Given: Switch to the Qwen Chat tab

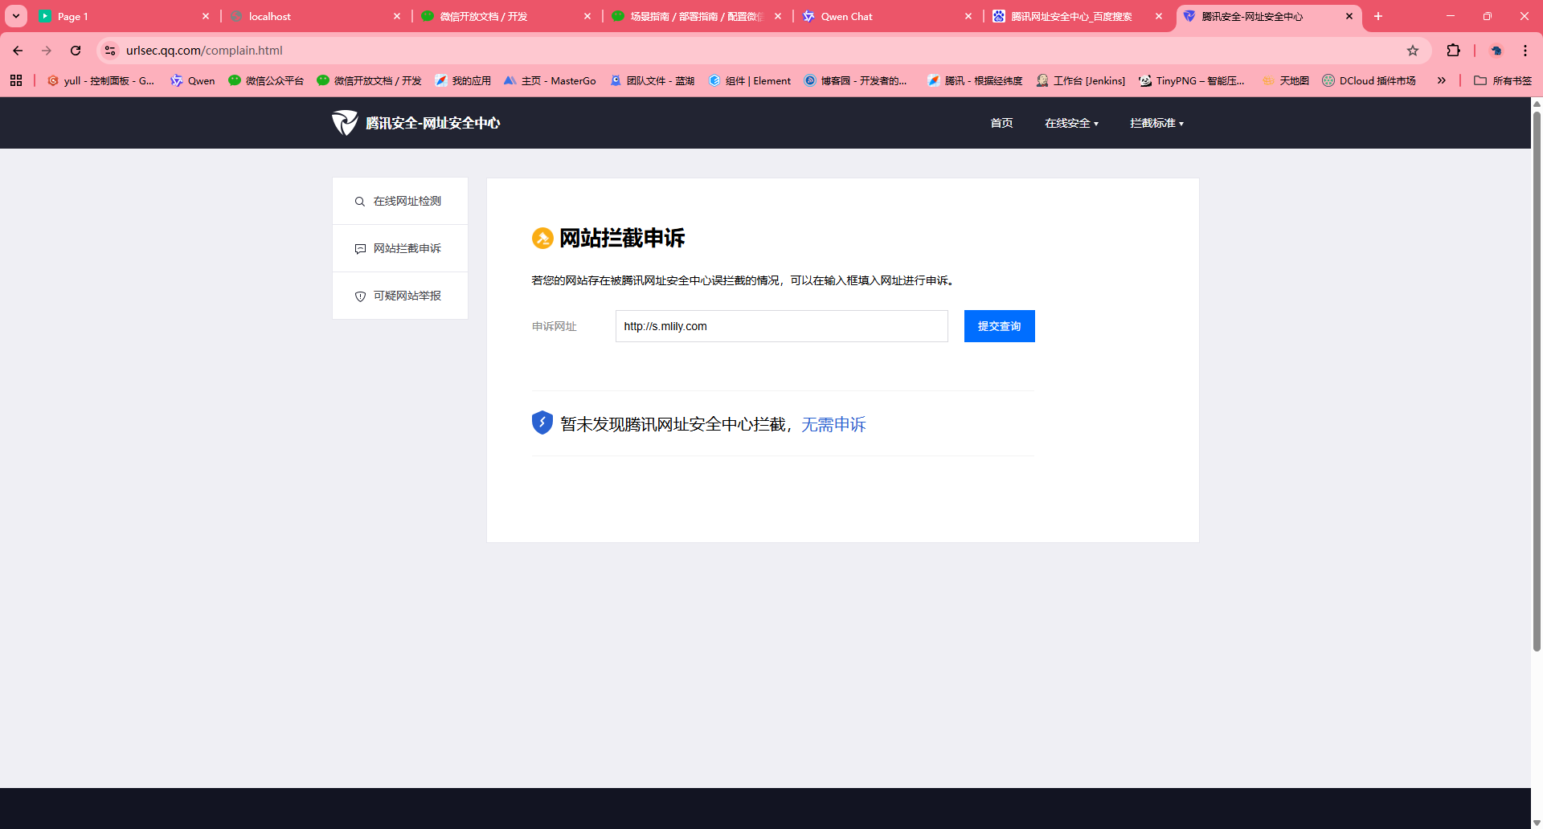Looking at the screenshot, I should pyautogui.click(x=887, y=16).
